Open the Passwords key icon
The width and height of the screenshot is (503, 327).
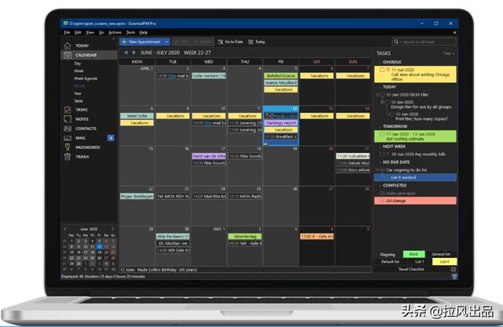click(68, 147)
